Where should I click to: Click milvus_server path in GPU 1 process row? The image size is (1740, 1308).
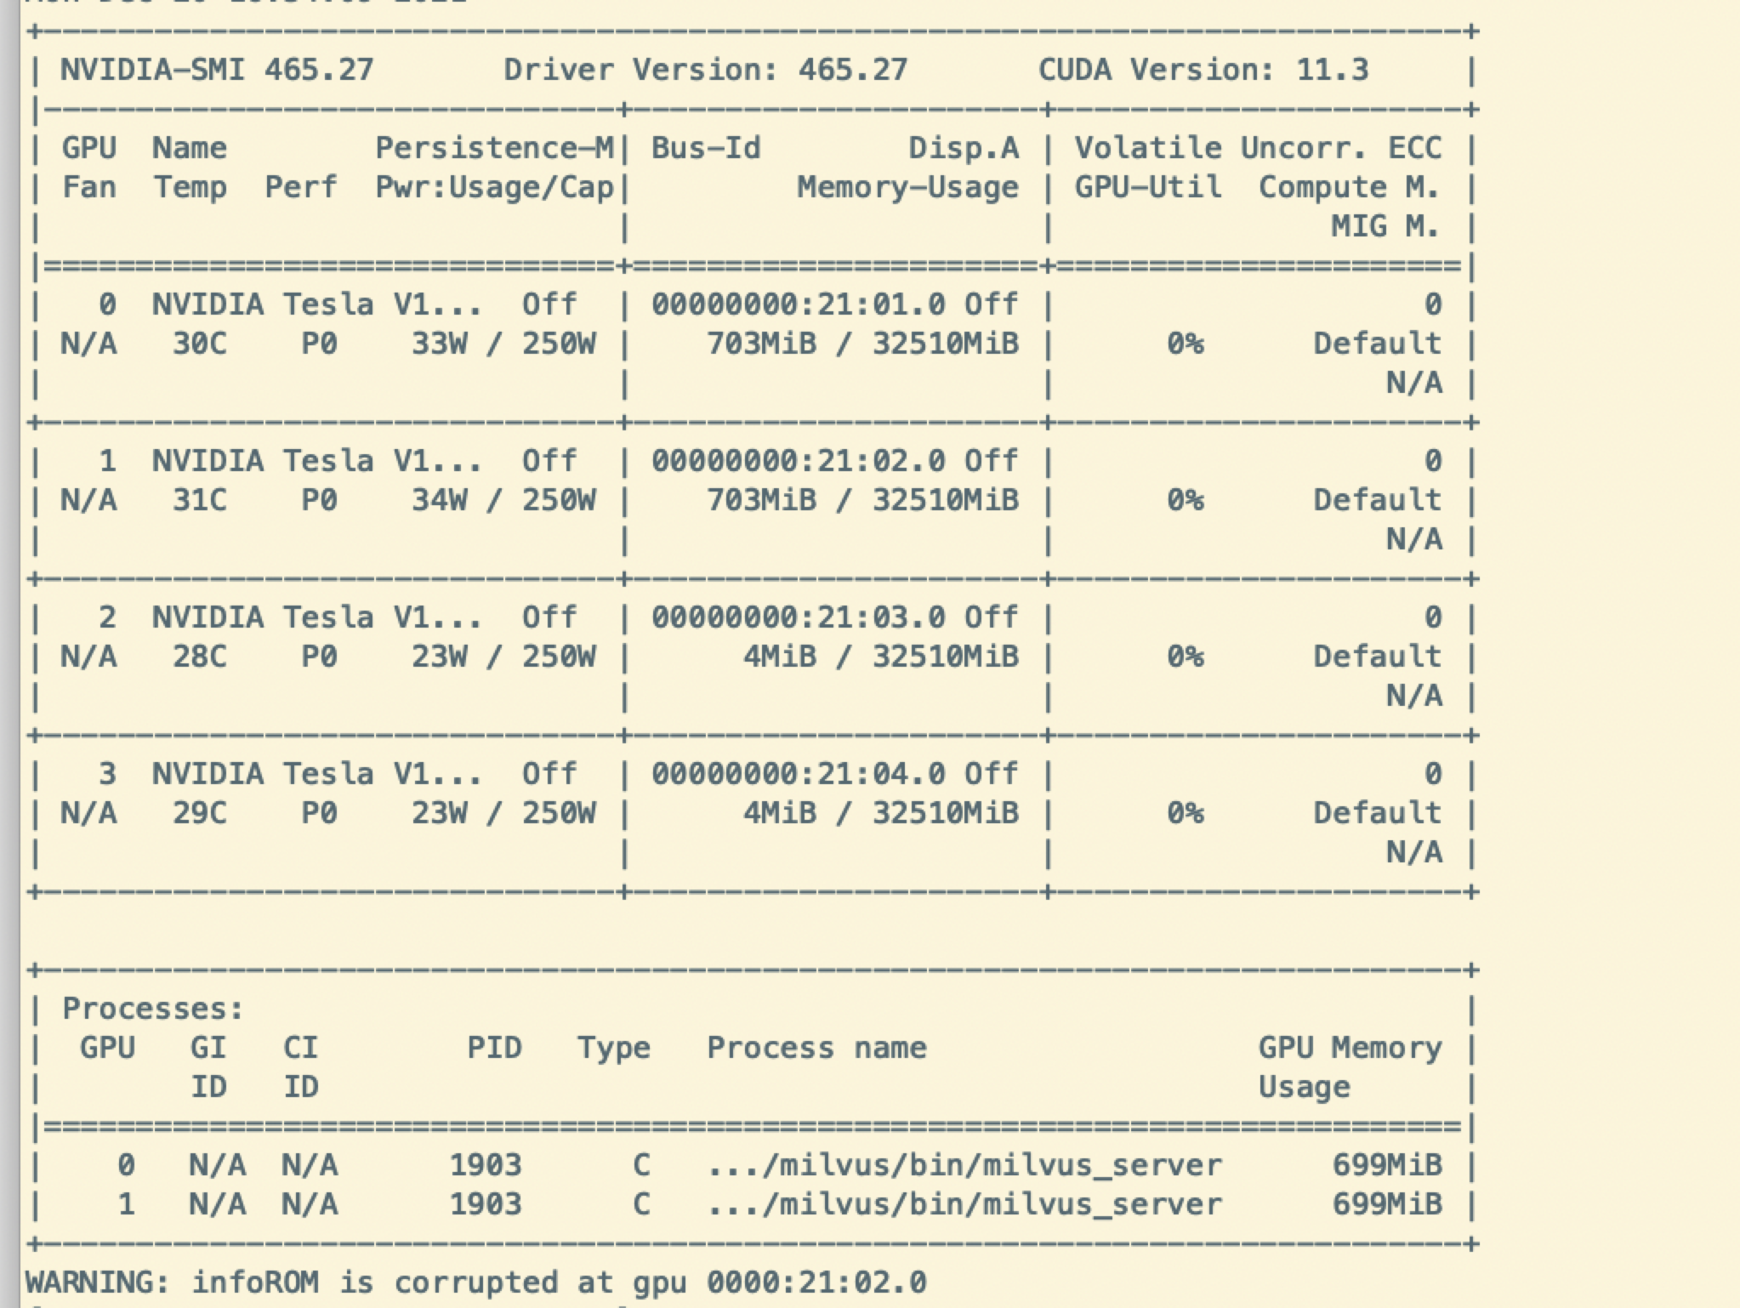coord(964,1204)
